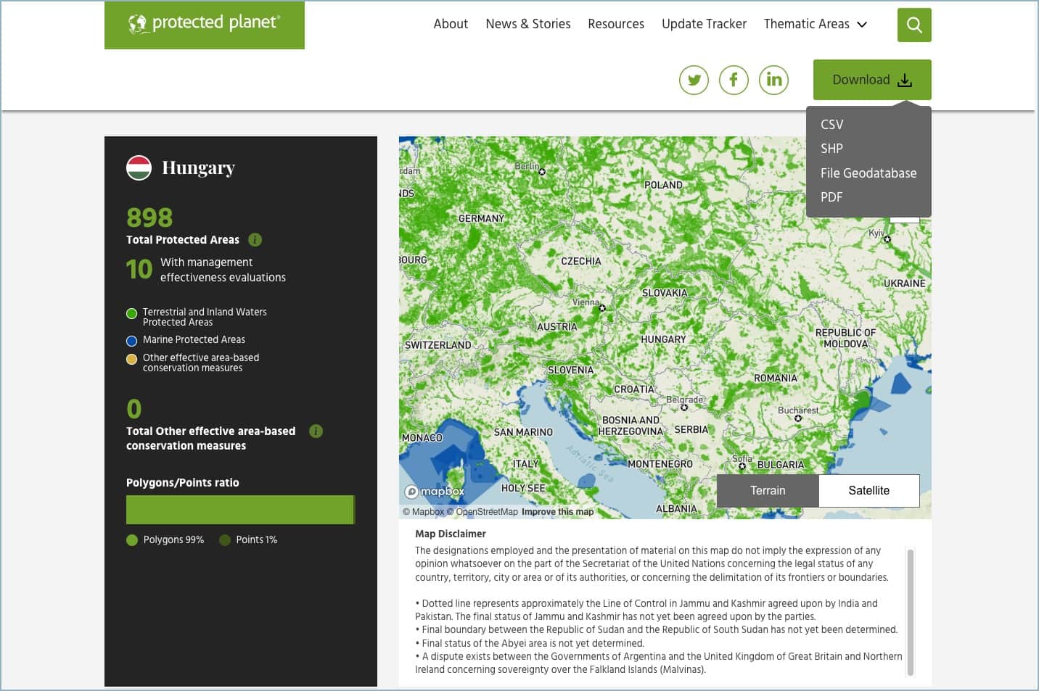
Task: Open the Update Tracker page
Action: (704, 24)
